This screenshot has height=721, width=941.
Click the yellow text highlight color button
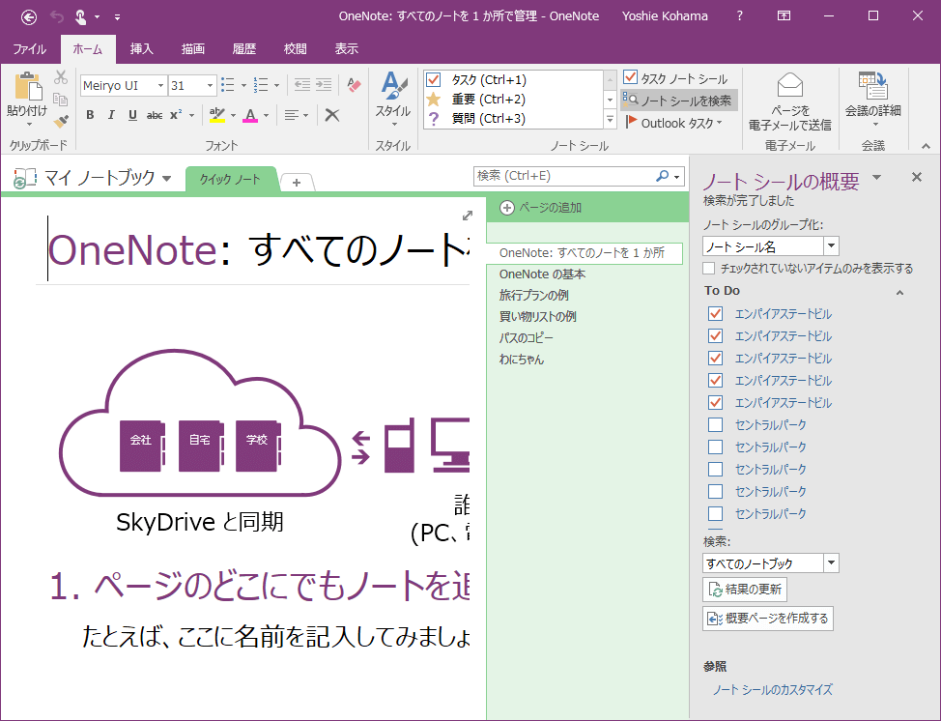coord(216,115)
